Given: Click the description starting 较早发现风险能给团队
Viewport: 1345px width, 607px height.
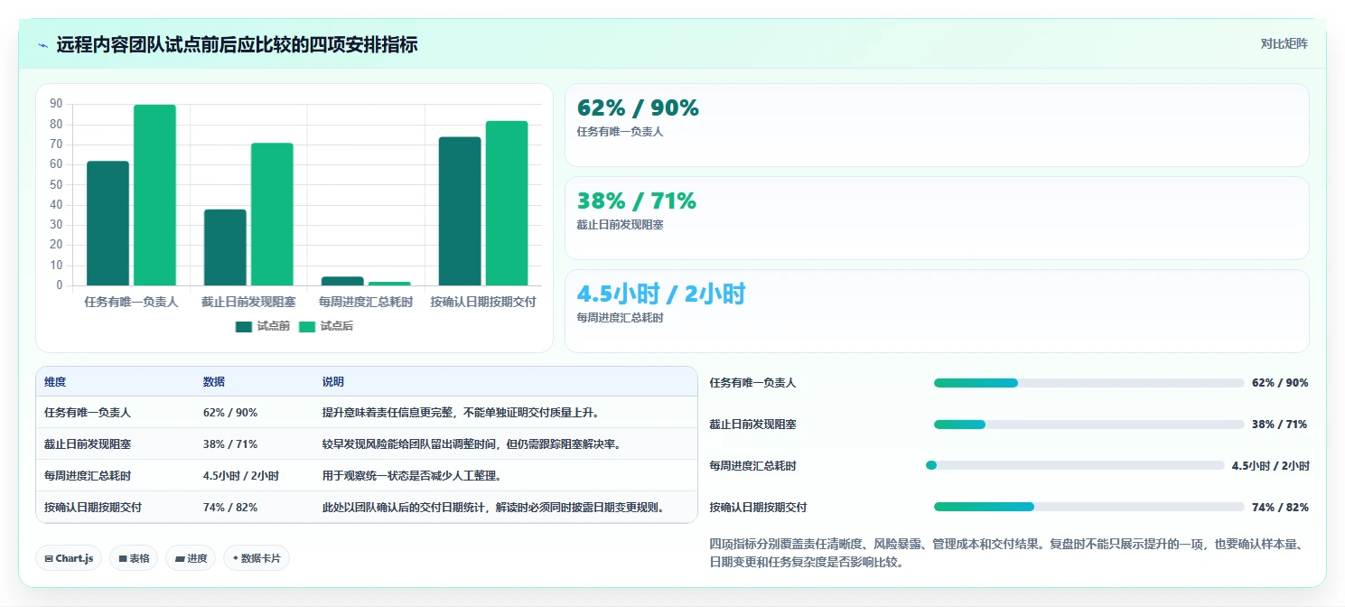Looking at the screenshot, I should (473, 444).
